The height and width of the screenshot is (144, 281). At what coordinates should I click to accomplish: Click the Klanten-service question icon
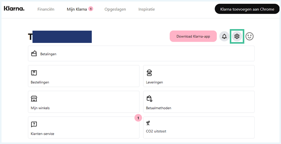pos(34,124)
